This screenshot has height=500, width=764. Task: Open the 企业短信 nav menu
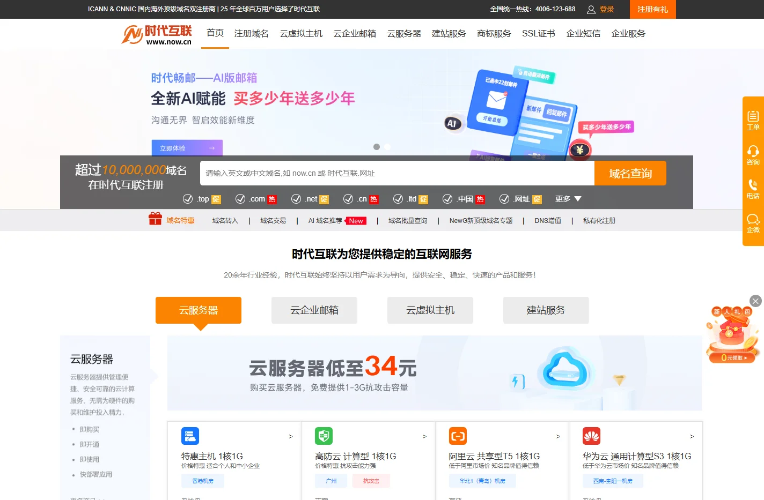tap(583, 33)
